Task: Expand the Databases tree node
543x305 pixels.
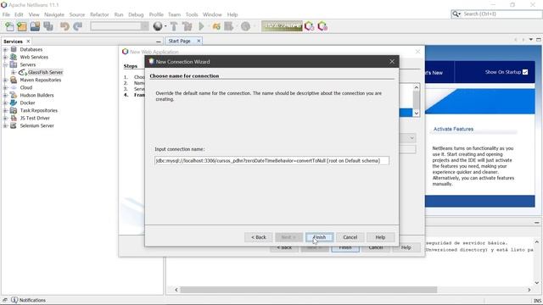Action: pyautogui.click(x=5, y=49)
